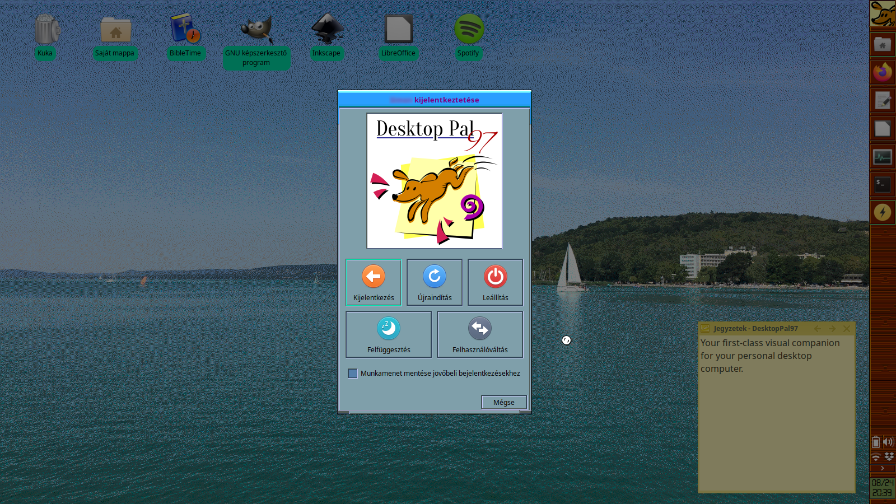Click the red Leállítás shutdown button
This screenshot has height=504, width=896.
point(496,282)
